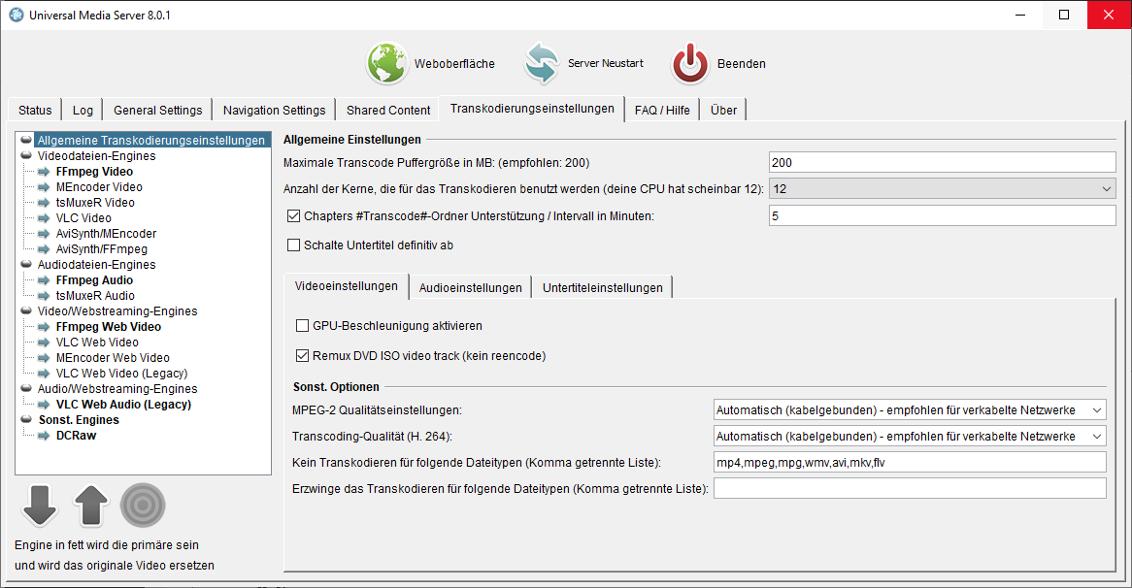Switch to the Audioeinstellungen sub-tab
Screen dimensions: 1132x588
click(471, 287)
